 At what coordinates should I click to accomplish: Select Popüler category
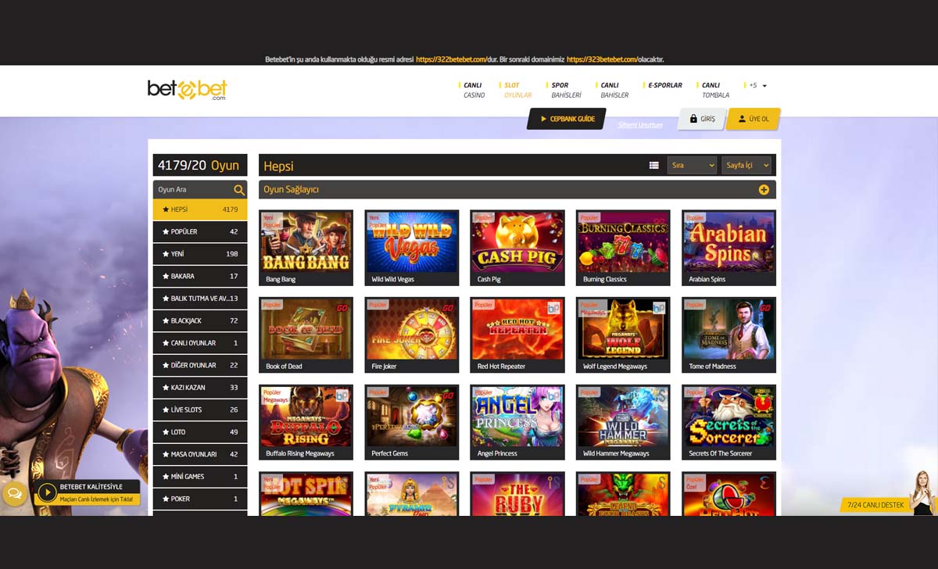(199, 231)
